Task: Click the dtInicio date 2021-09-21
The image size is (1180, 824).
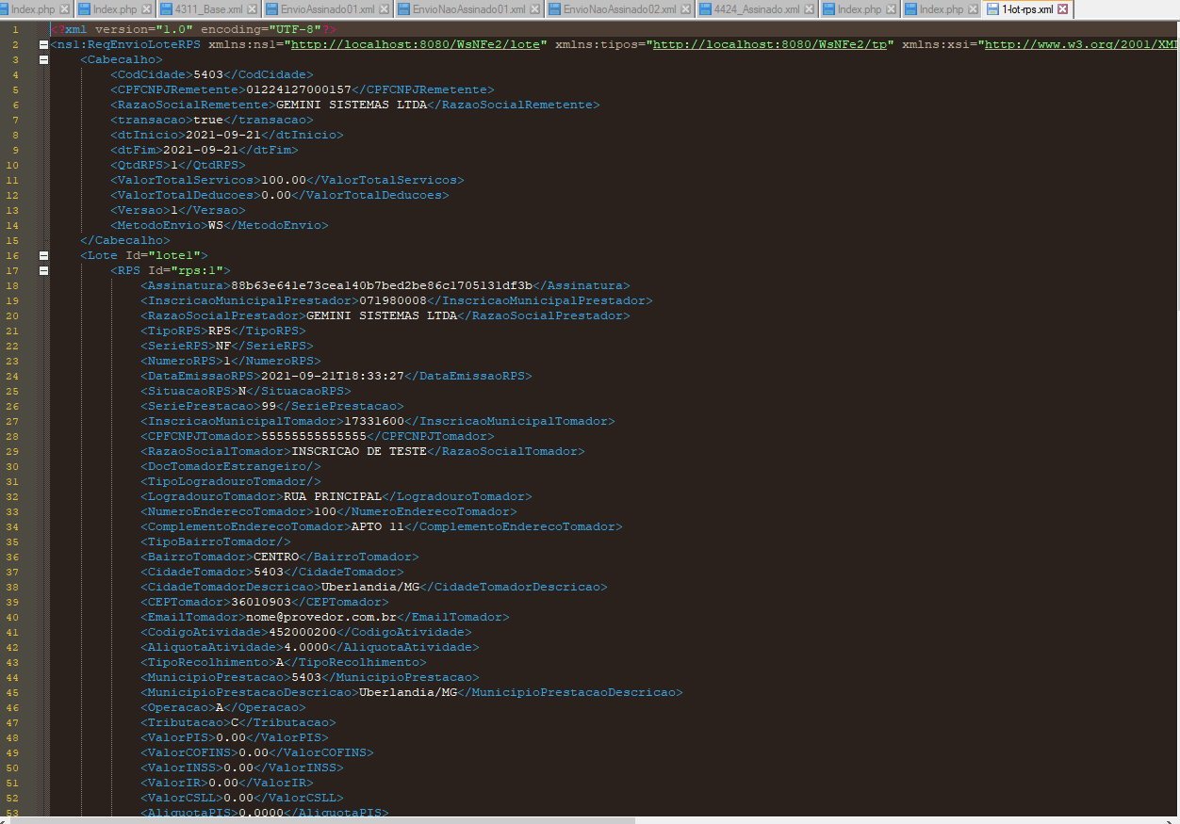Action: [223, 135]
